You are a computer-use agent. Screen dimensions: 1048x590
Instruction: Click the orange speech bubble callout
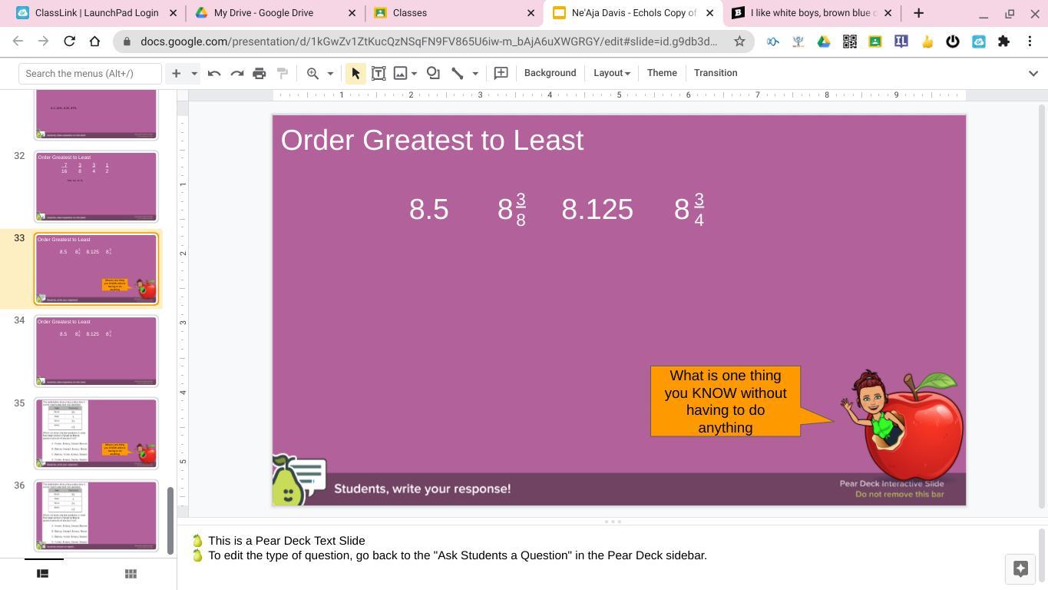(726, 401)
